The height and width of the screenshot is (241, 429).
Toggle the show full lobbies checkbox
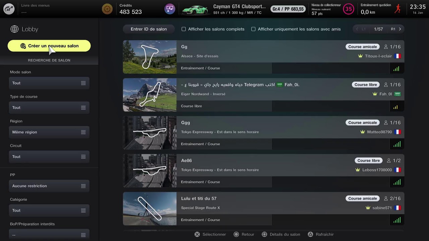coord(184,29)
